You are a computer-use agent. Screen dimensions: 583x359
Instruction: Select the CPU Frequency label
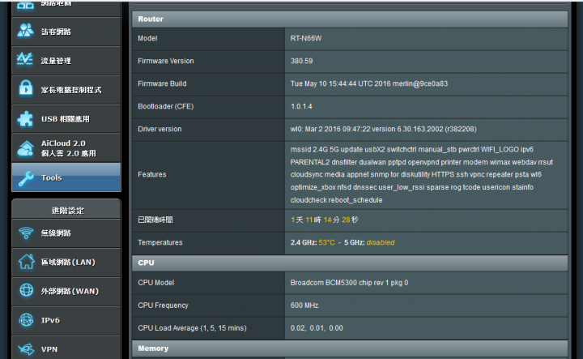(163, 306)
